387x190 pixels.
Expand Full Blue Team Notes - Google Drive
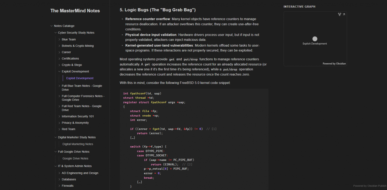point(59,86)
